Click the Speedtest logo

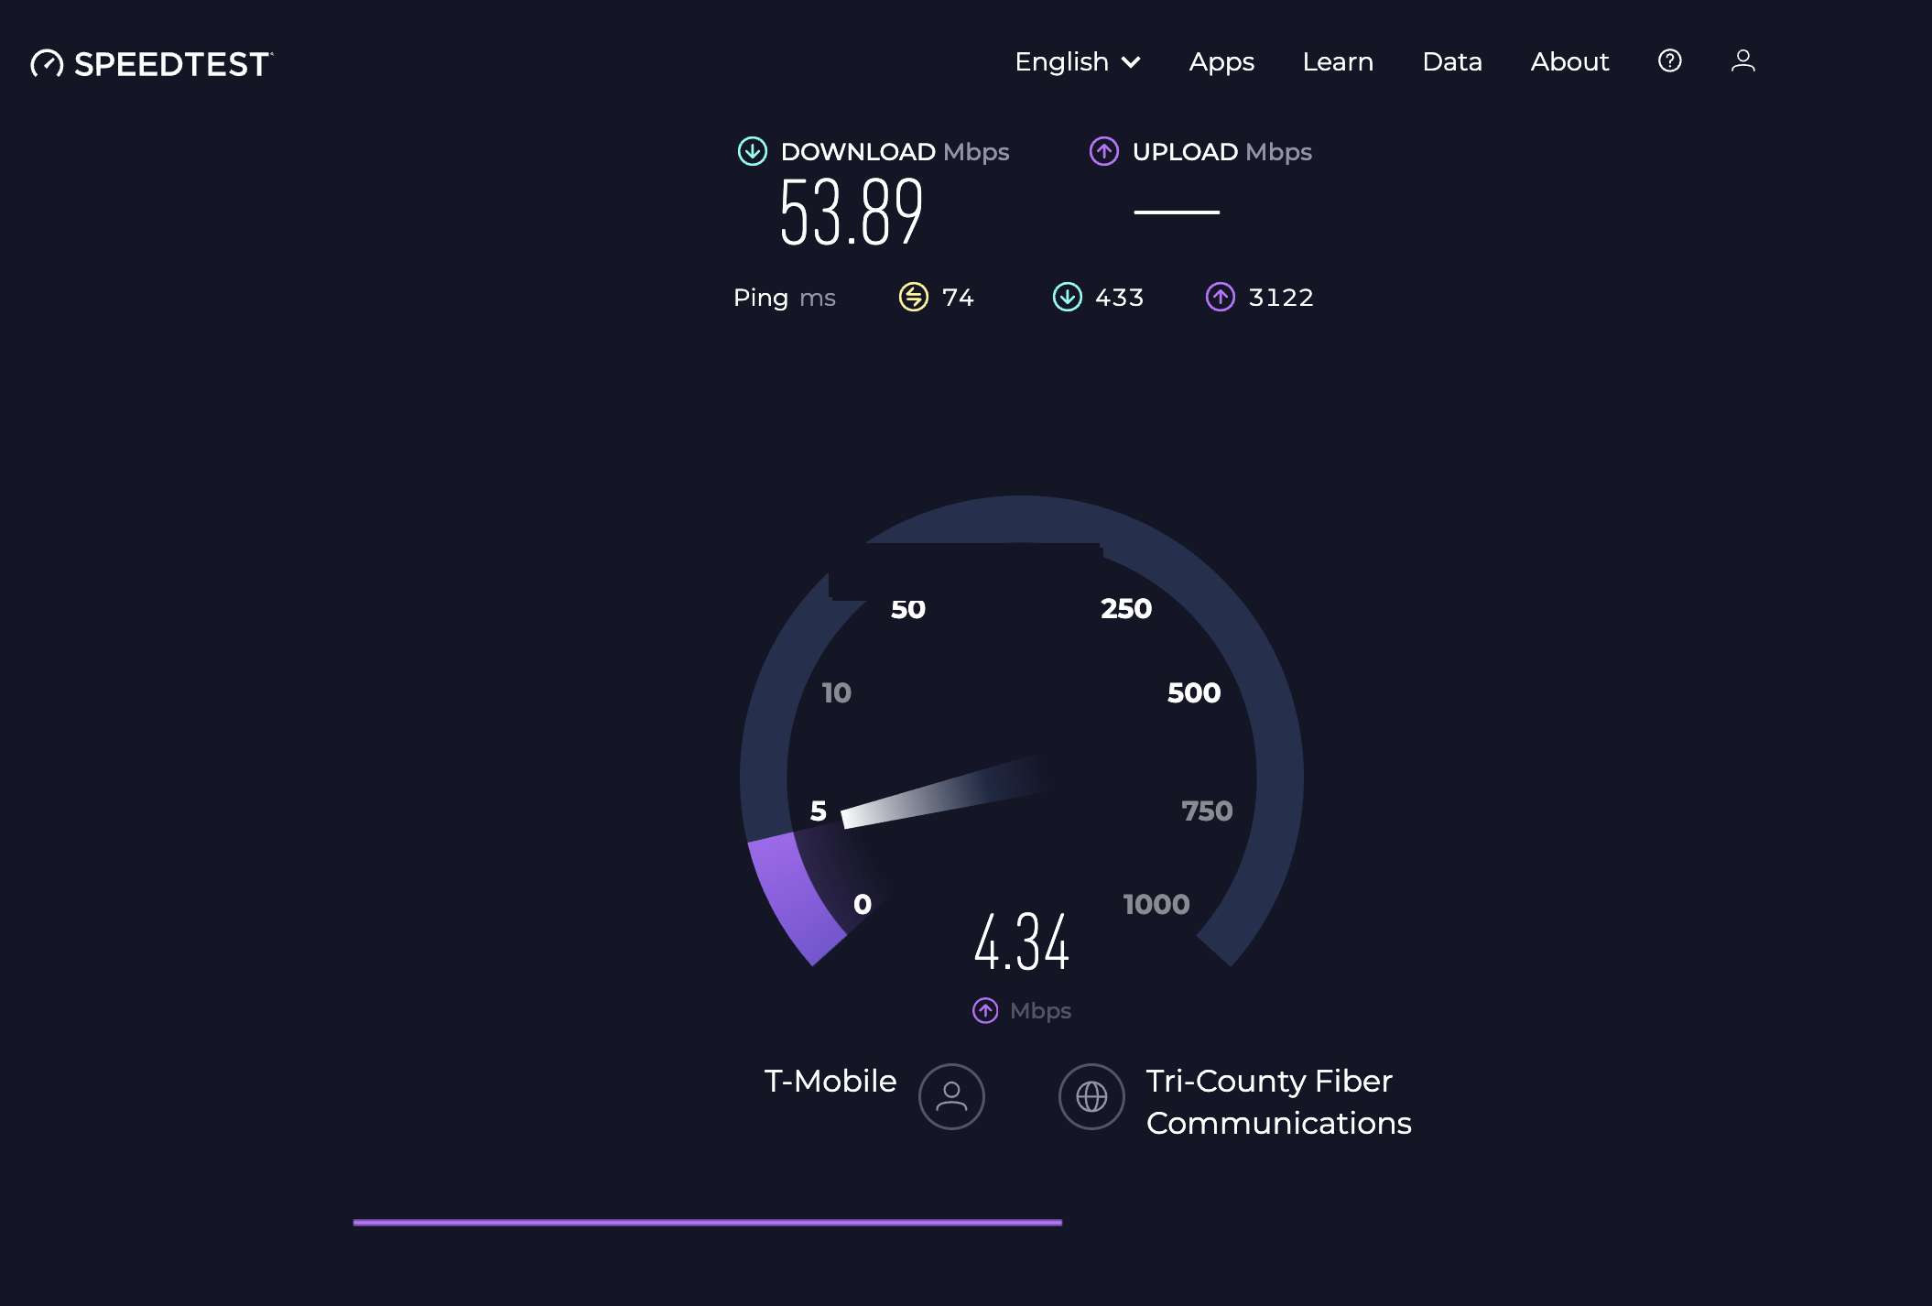tap(152, 63)
